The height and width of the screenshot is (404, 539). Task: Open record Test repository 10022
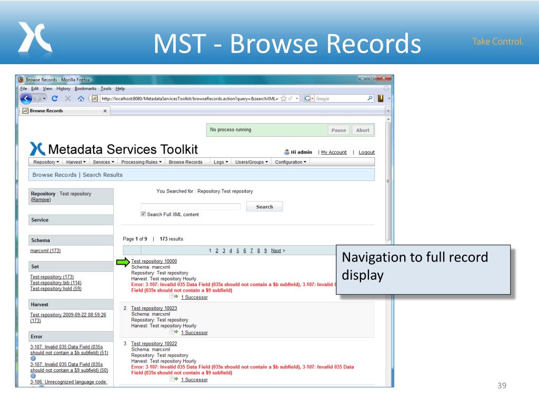pyautogui.click(x=154, y=344)
